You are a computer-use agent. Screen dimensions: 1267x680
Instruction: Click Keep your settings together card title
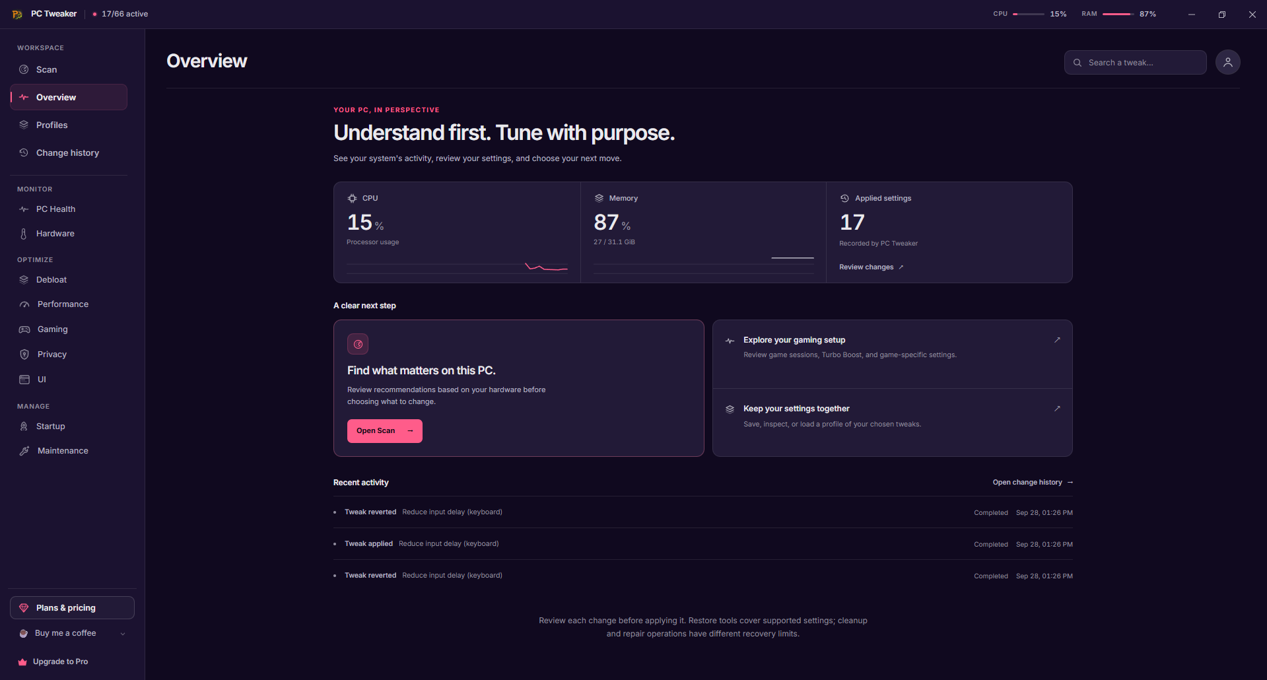tap(796, 409)
